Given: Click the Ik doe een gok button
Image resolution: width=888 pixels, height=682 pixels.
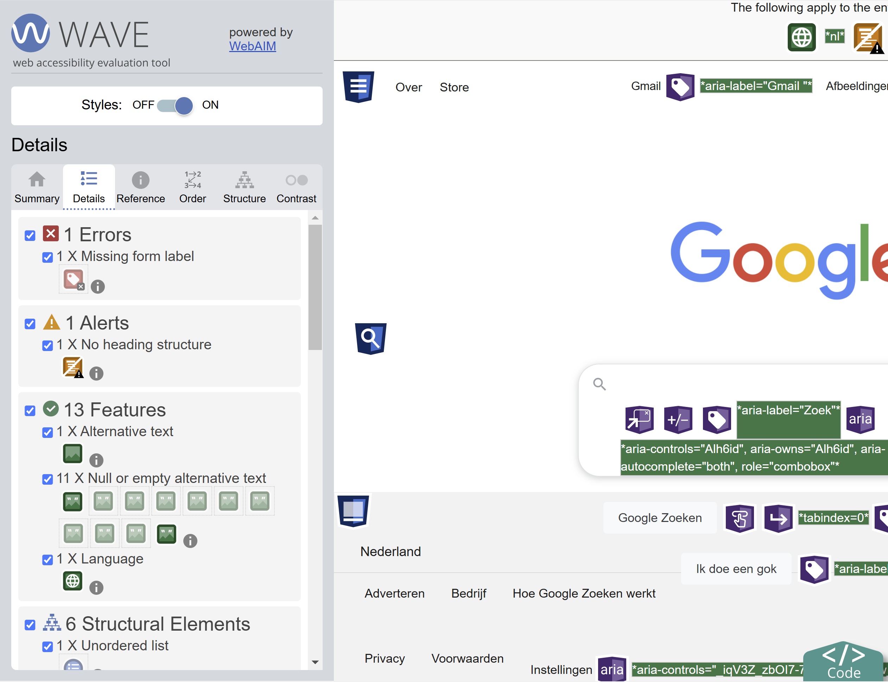Looking at the screenshot, I should point(736,569).
